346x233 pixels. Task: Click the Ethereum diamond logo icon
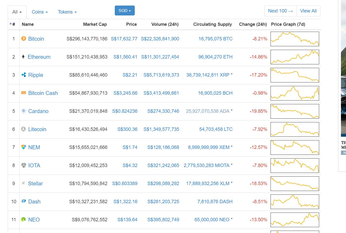(x=23, y=57)
